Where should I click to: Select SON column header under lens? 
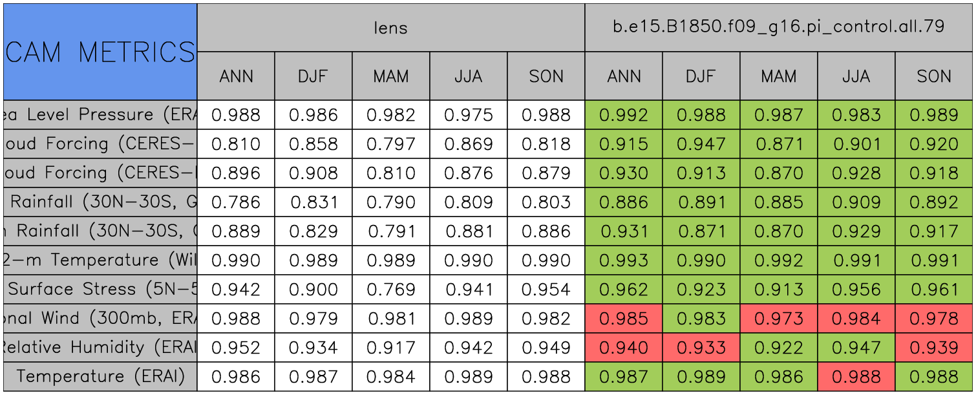pyautogui.click(x=546, y=76)
